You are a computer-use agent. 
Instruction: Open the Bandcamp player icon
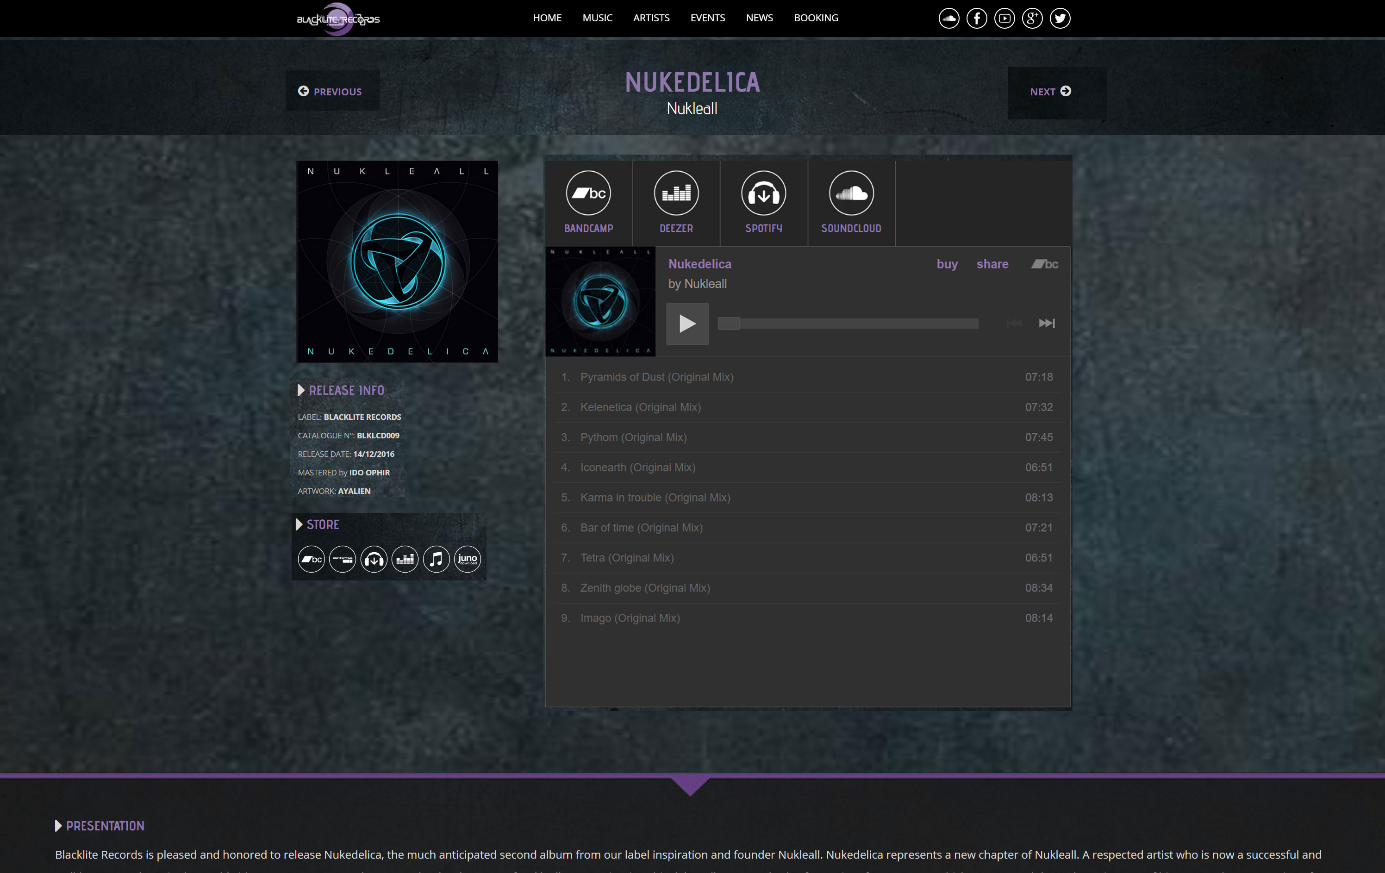tap(588, 194)
